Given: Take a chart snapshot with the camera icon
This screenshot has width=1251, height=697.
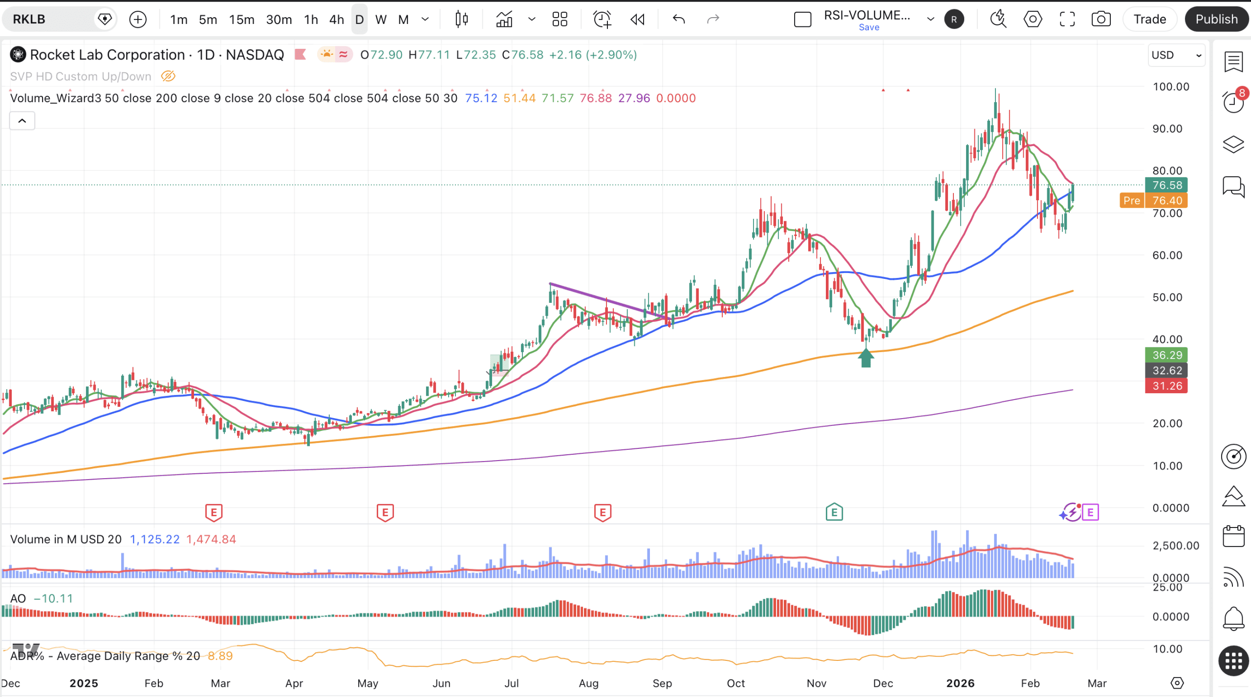Looking at the screenshot, I should point(1100,19).
